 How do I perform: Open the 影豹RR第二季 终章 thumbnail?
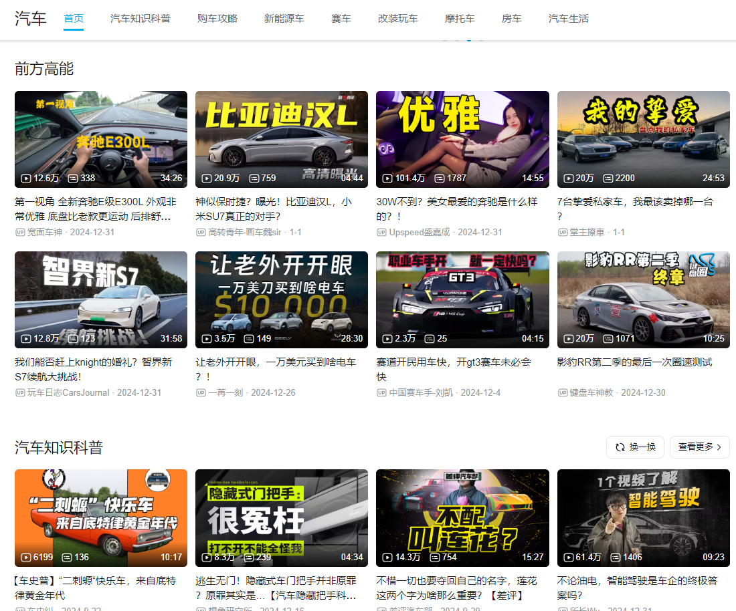644,299
